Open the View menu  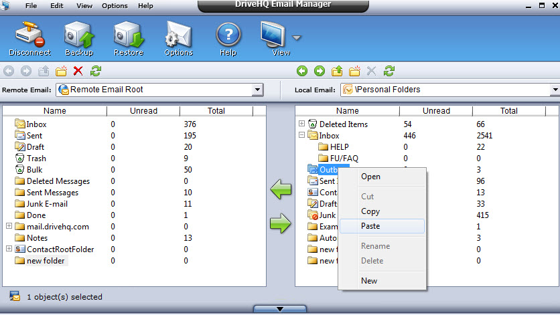[84, 6]
